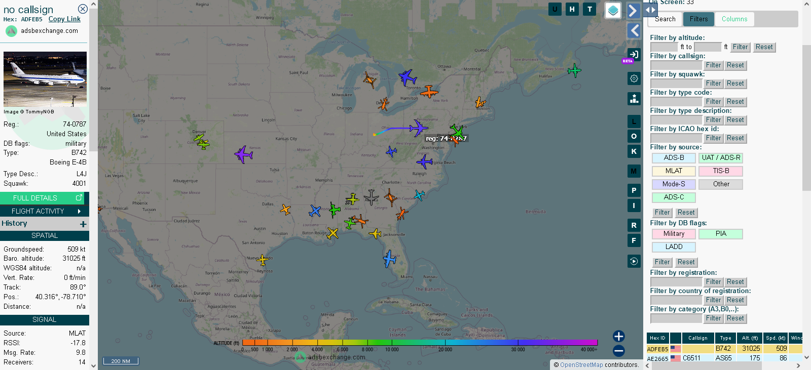Screen dimensions: 811x370
Task: Click the replay playback icon on map
Action: (x=634, y=261)
